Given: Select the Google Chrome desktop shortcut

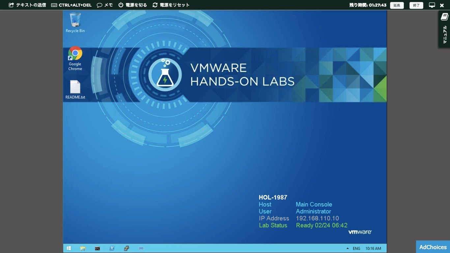Looking at the screenshot, I should point(75,59).
